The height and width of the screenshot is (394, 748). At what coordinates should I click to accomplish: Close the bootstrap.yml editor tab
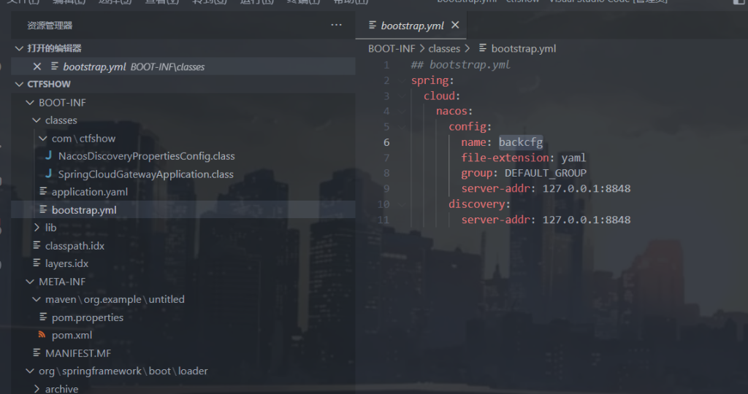455,25
